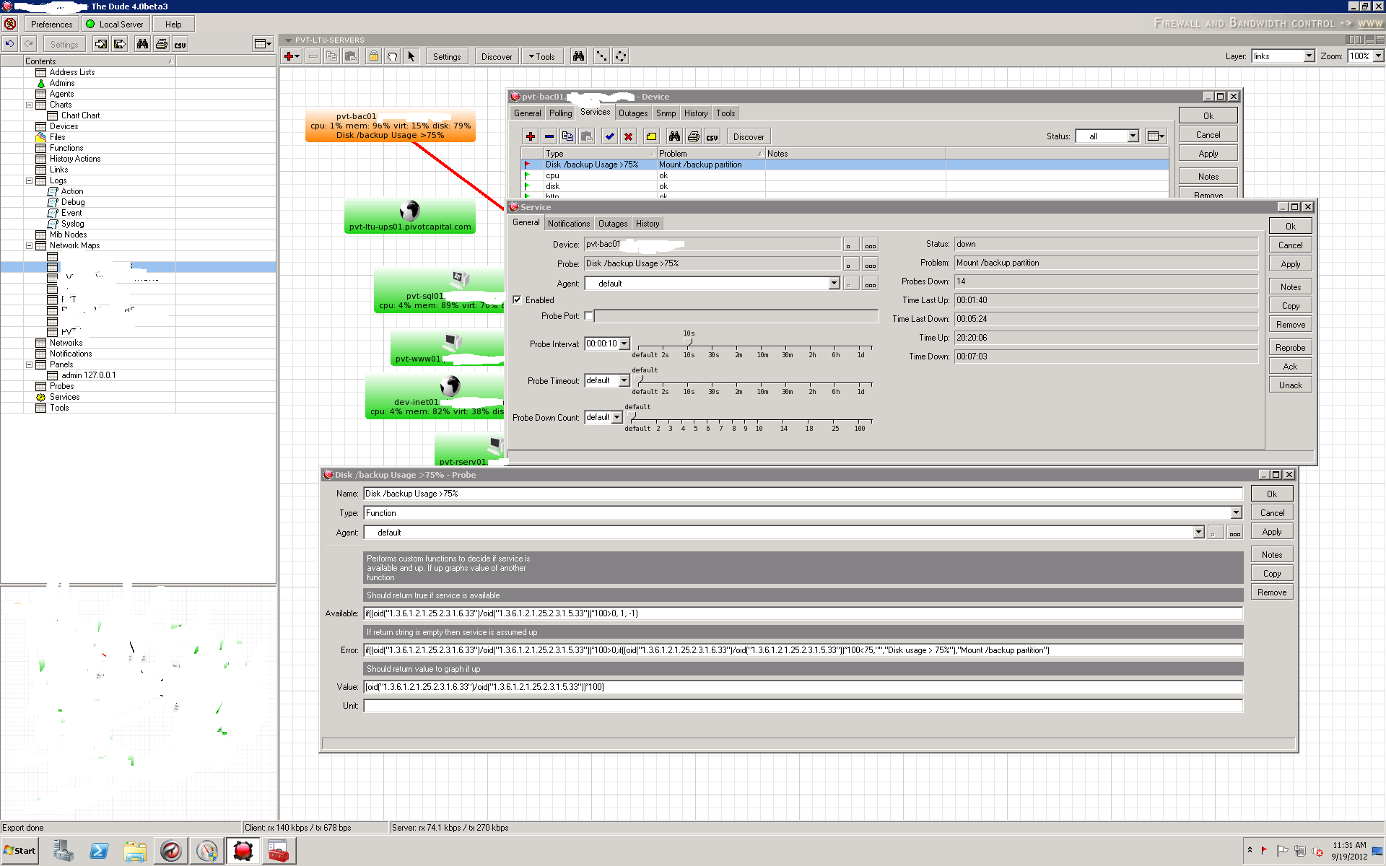This screenshot has height=866, width=1386.
Task: Click Discover on the map toolbar
Action: (497, 56)
